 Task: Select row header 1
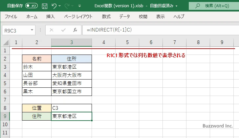pos(5,51)
